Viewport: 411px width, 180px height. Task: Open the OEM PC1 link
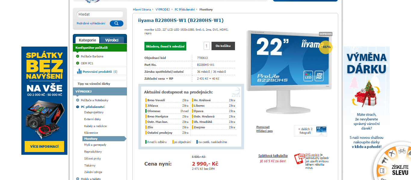87,63
